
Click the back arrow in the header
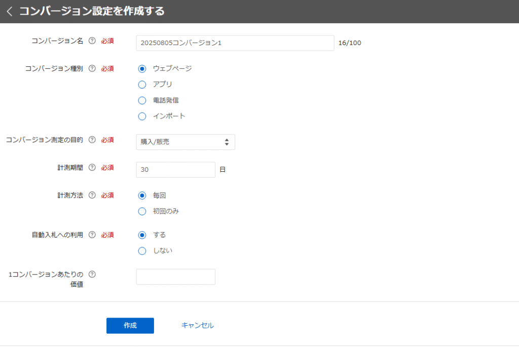(x=9, y=11)
